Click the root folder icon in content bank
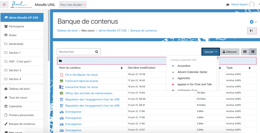Viewport: 260px width, 133px height. point(60,61)
